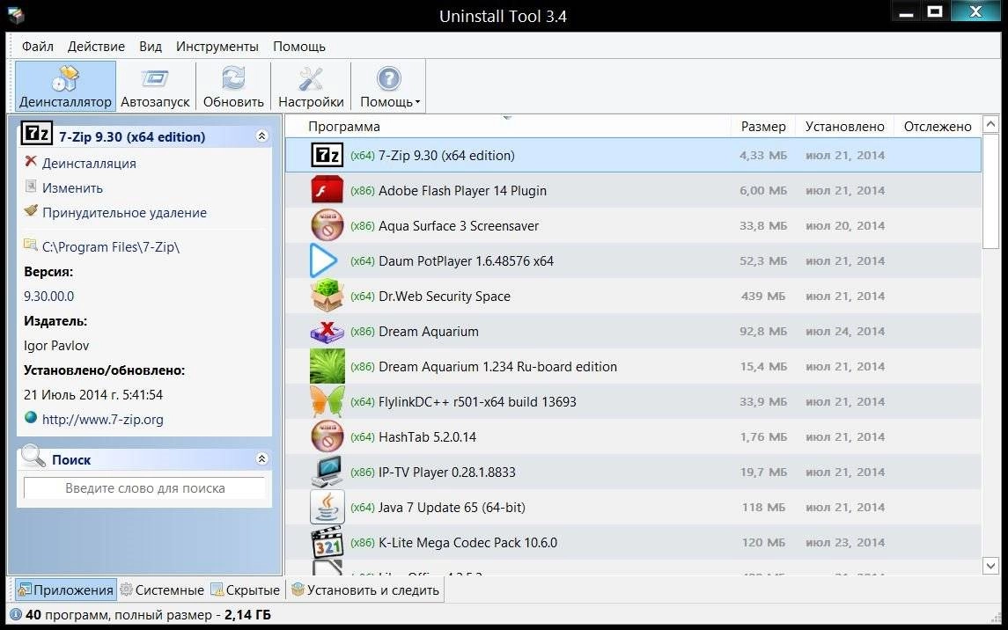Click the program list scrollbar up arrow
Viewport: 1008px width, 630px height.
990,124
